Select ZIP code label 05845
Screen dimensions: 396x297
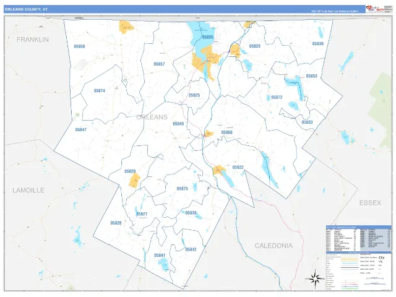tap(178, 124)
